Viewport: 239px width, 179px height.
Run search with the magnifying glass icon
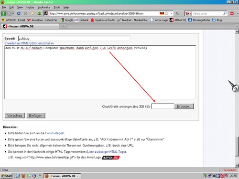(x=225, y=13)
